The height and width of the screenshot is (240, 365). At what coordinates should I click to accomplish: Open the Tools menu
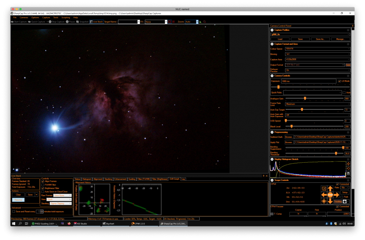(x=55, y=18)
